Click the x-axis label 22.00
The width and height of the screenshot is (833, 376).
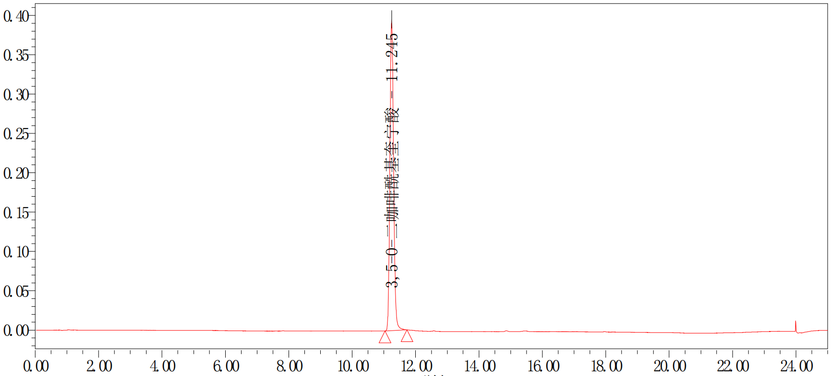[733, 367]
